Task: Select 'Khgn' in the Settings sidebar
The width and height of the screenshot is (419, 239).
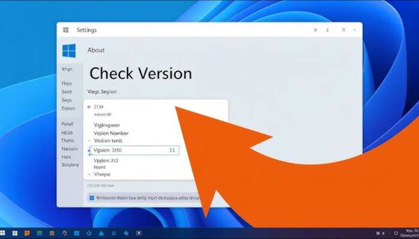Action: pyautogui.click(x=67, y=69)
